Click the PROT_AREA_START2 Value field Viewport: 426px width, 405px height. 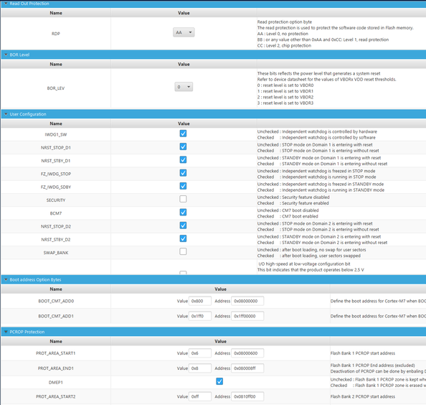pyautogui.click(x=200, y=396)
